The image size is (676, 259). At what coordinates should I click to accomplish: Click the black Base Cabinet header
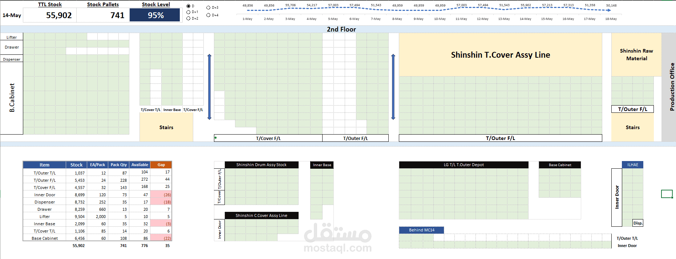[560, 165]
